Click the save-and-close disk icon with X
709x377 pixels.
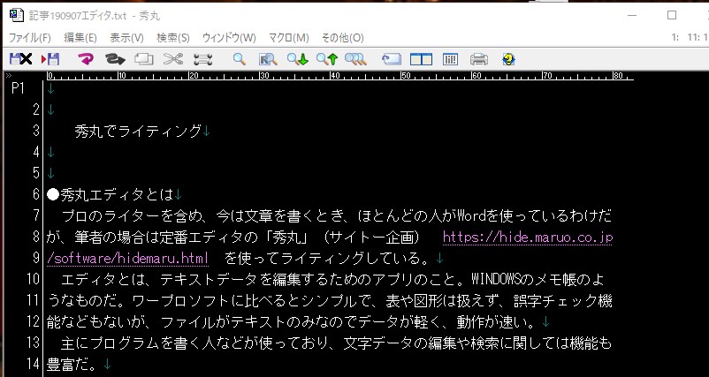pos(20,58)
